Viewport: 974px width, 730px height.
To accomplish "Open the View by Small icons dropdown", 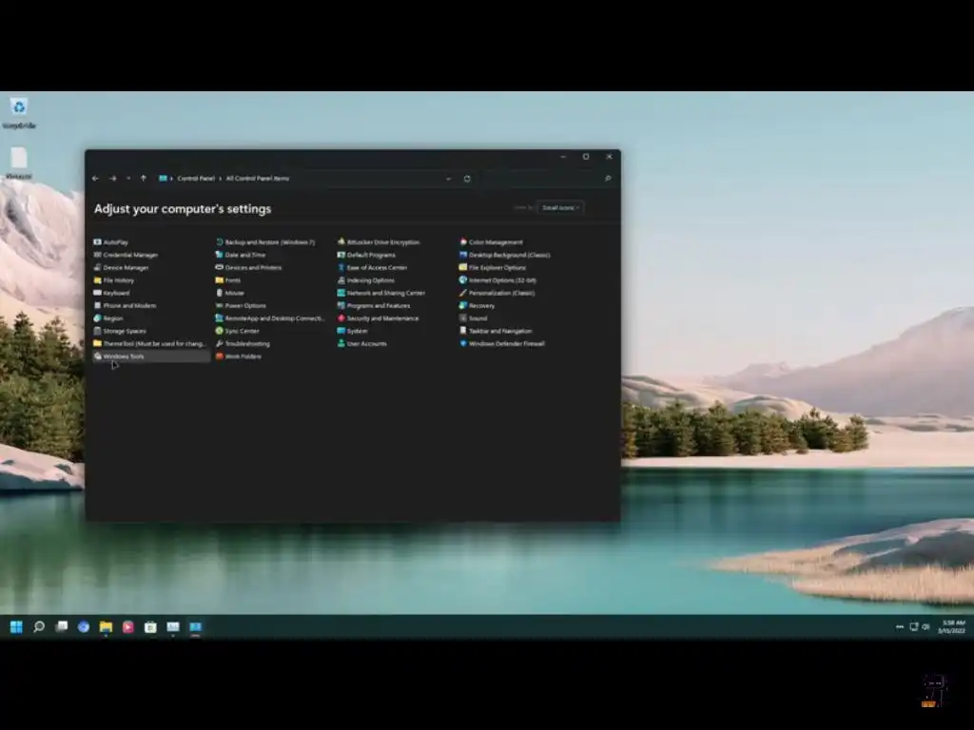I will point(560,207).
